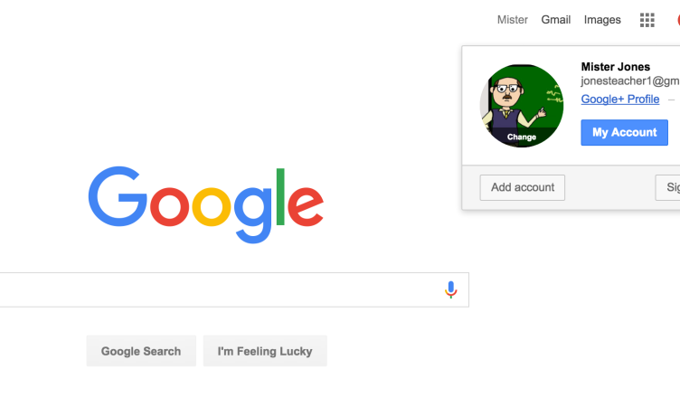This screenshot has height=398, width=680.
Task: Click the Add account button
Action: pos(522,187)
